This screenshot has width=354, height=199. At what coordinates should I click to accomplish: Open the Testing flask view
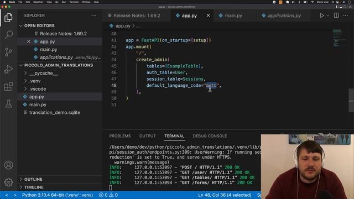[8, 104]
